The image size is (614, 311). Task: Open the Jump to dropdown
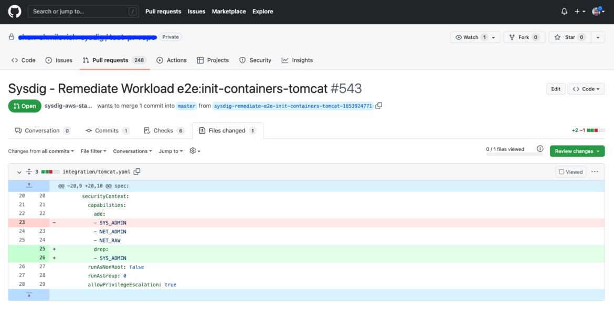171,151
